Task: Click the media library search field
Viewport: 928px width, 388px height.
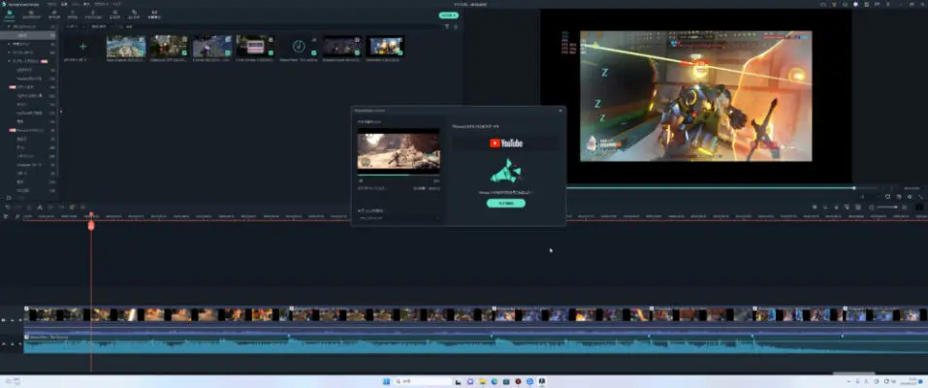Action: click(x=278, y=26)
